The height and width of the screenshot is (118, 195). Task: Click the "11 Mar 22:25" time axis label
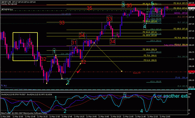[x=153, y=117]
